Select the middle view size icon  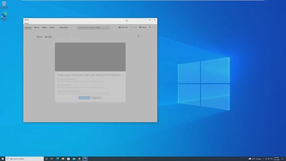pos(139,36)
